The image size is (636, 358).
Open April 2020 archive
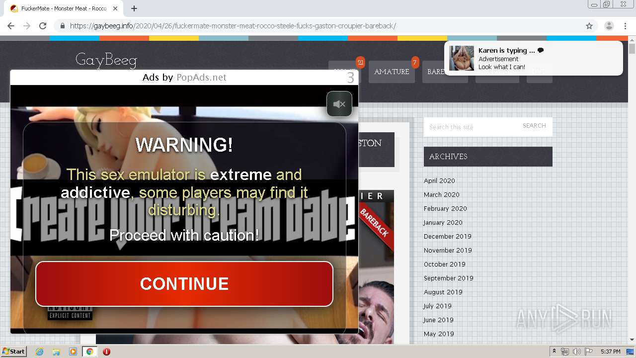click(x=439, y=180)
